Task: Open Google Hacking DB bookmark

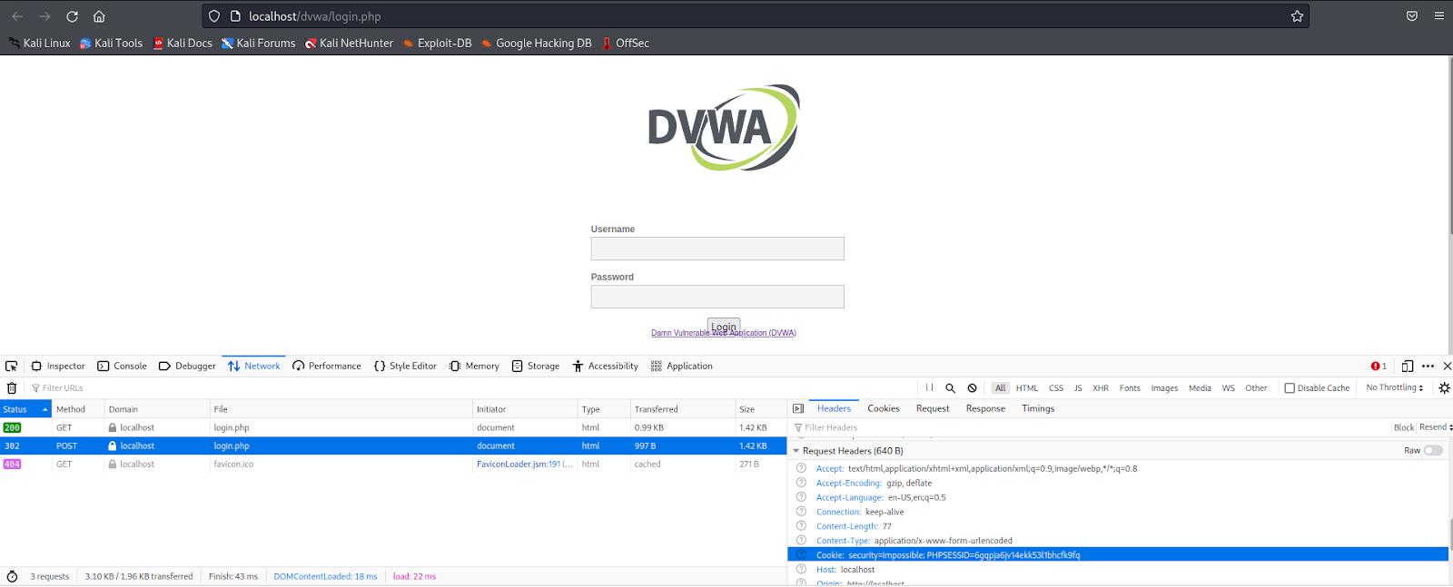Action: pos(536,43)
